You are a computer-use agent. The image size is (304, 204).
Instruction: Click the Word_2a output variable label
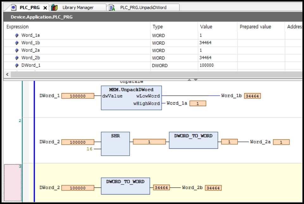tap(260, 142)
